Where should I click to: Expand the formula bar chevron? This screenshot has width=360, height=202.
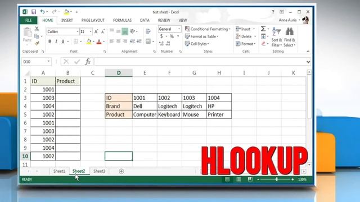tap(308, 62)
